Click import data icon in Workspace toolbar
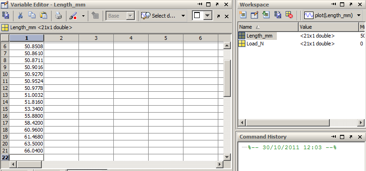 coord(266,15)
